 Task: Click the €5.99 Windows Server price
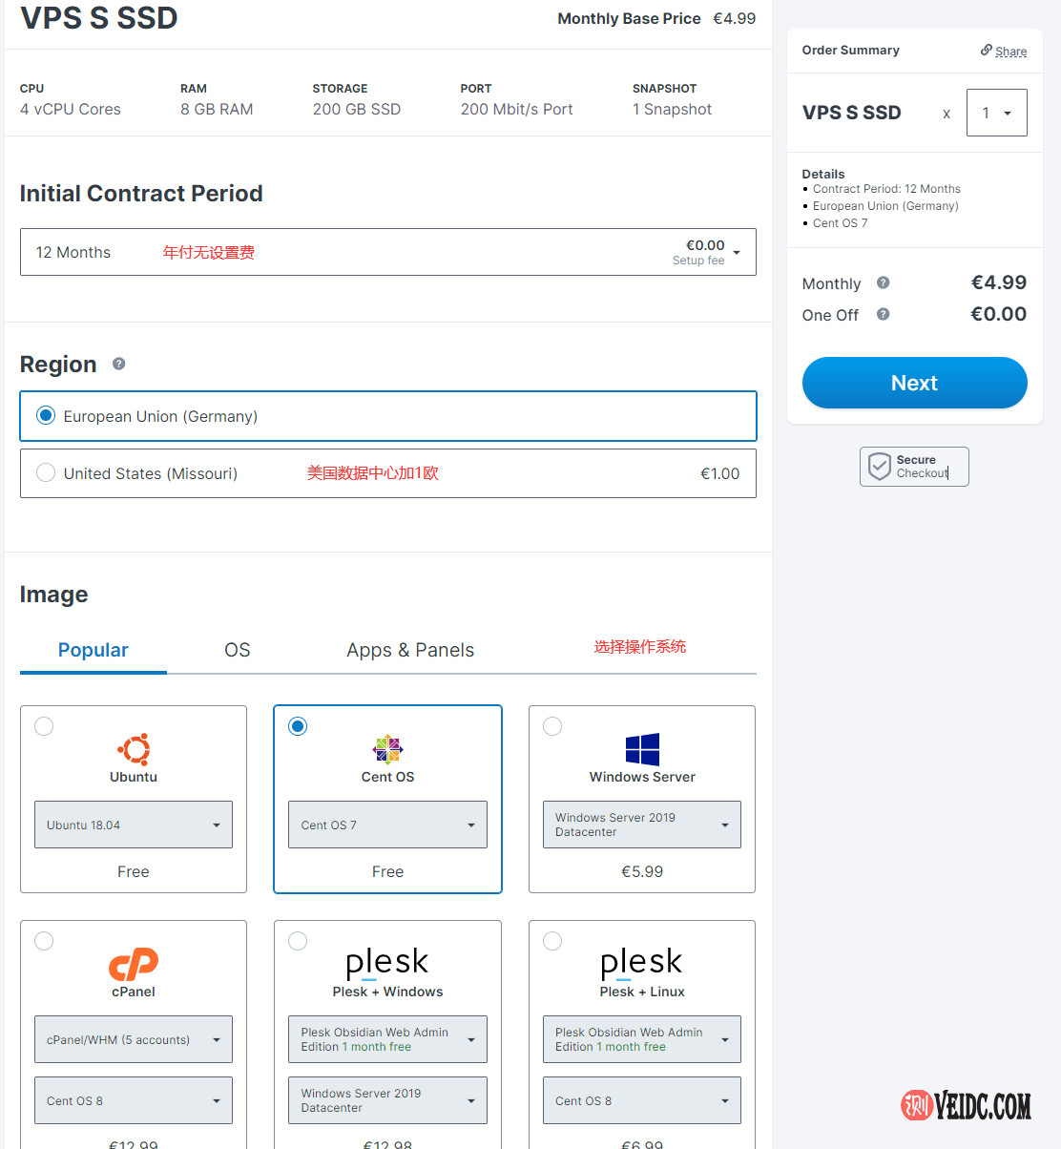(642, 871)
